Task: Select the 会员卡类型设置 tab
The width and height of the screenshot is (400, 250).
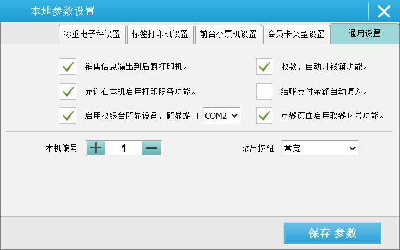Action: (296, 34)
